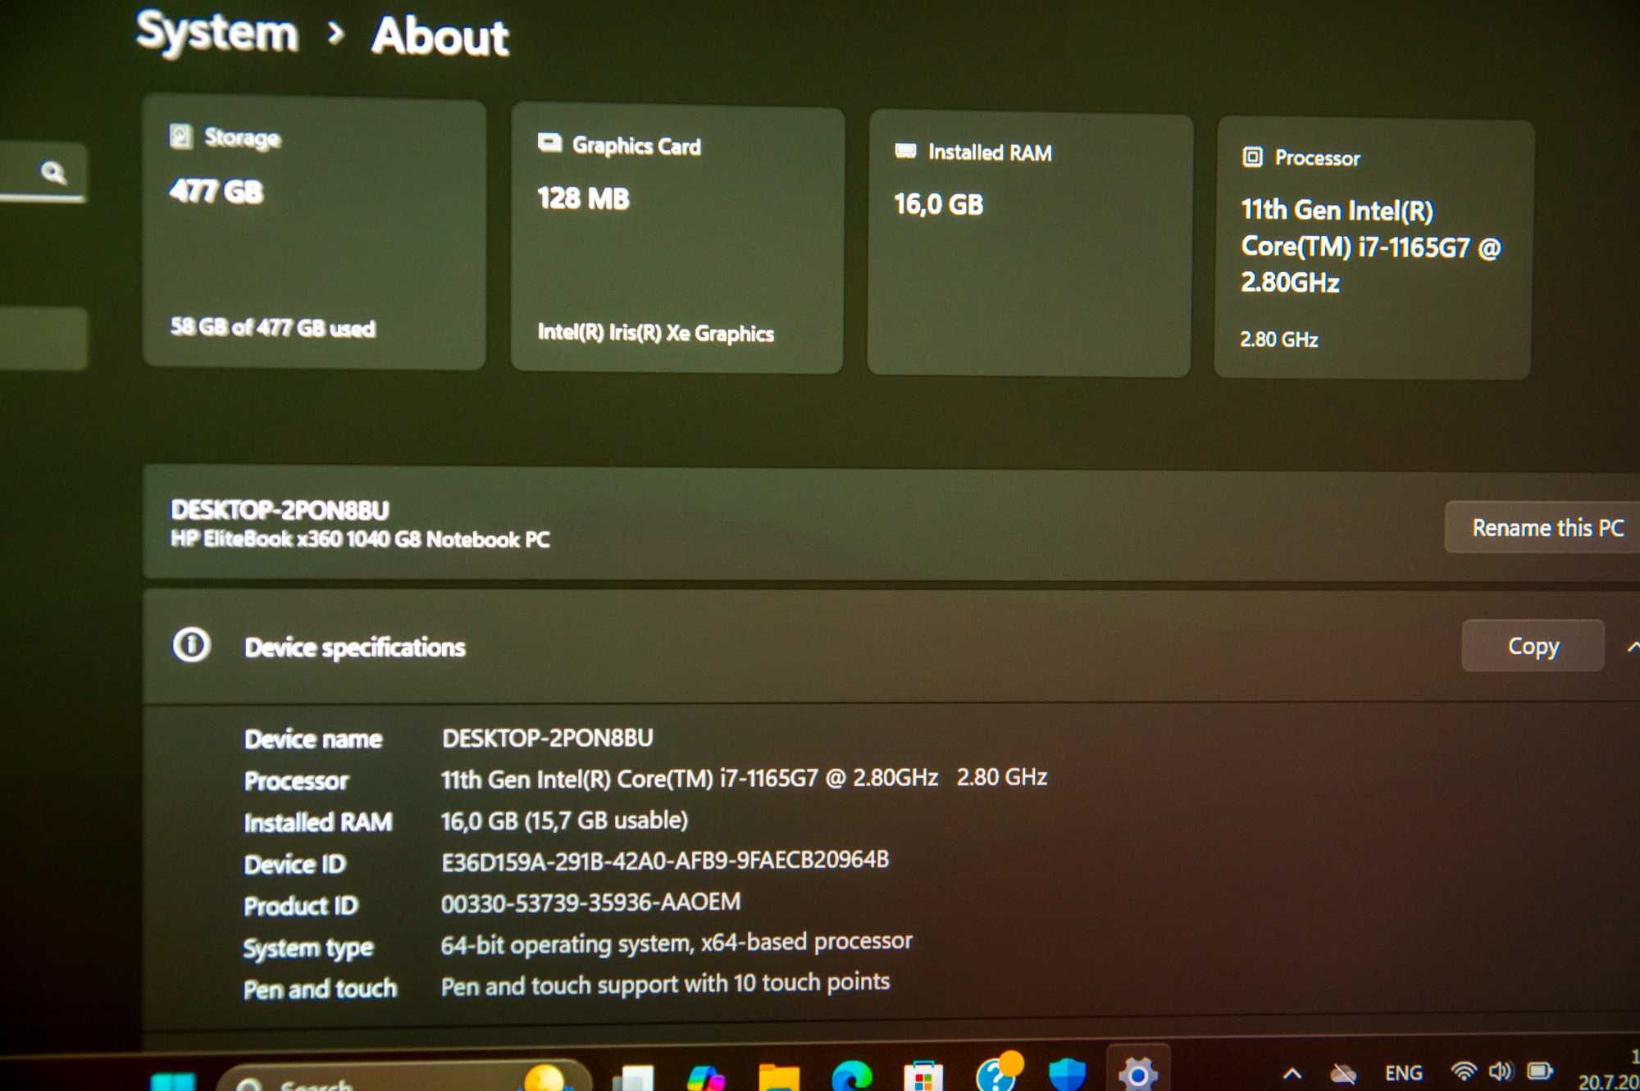The image size is (1640, 1091).
Task: Click the About page heading
Action: click(x=440, y=37)
